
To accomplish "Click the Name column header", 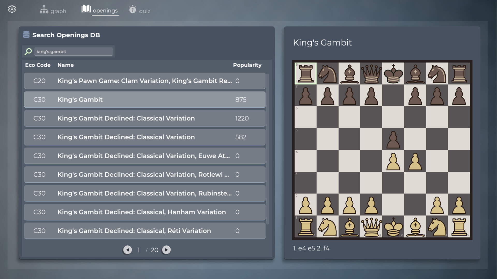I will (65, 65).
